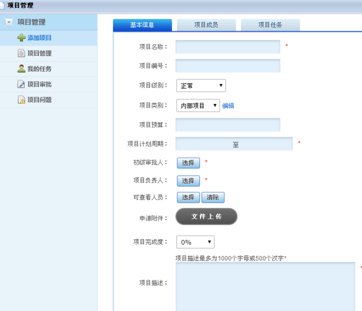Switch to the 项目任务 tab
Viewport: 362px width, 311px height.
pos(270,25)
